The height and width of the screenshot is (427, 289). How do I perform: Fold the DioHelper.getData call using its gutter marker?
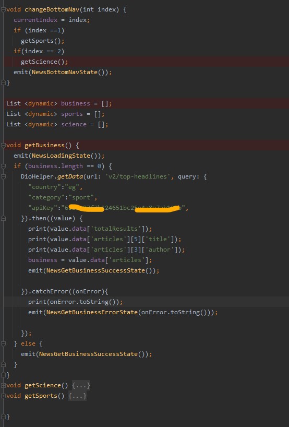[3, 176]
